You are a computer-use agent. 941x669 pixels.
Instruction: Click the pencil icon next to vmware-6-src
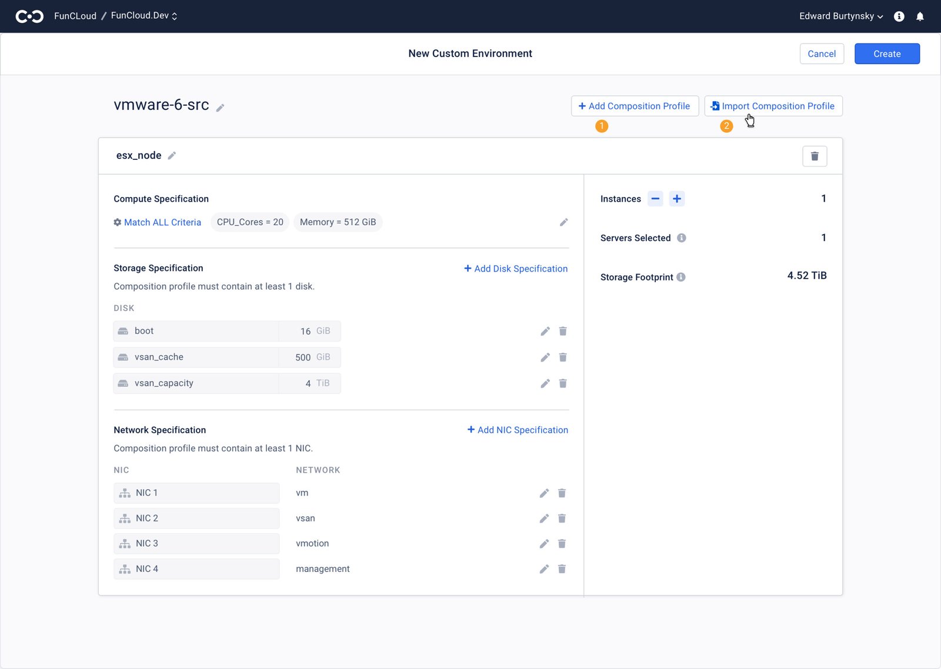(220, 108)
